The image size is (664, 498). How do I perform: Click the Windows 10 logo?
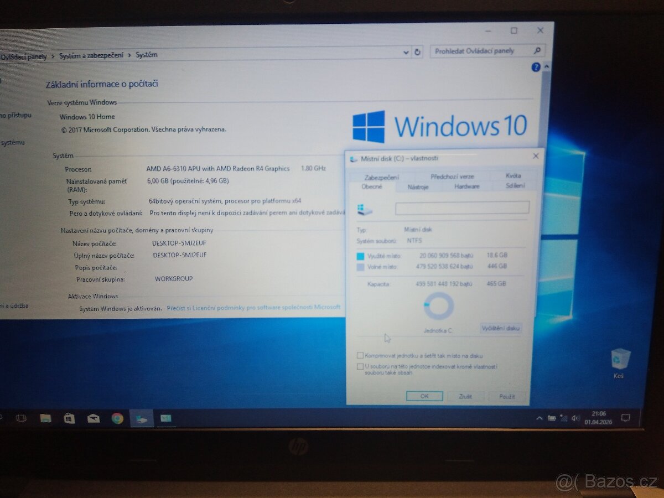click(x=440, y=126)
